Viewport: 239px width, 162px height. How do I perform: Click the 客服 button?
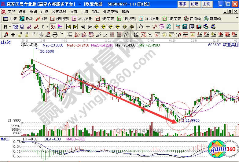182,4
